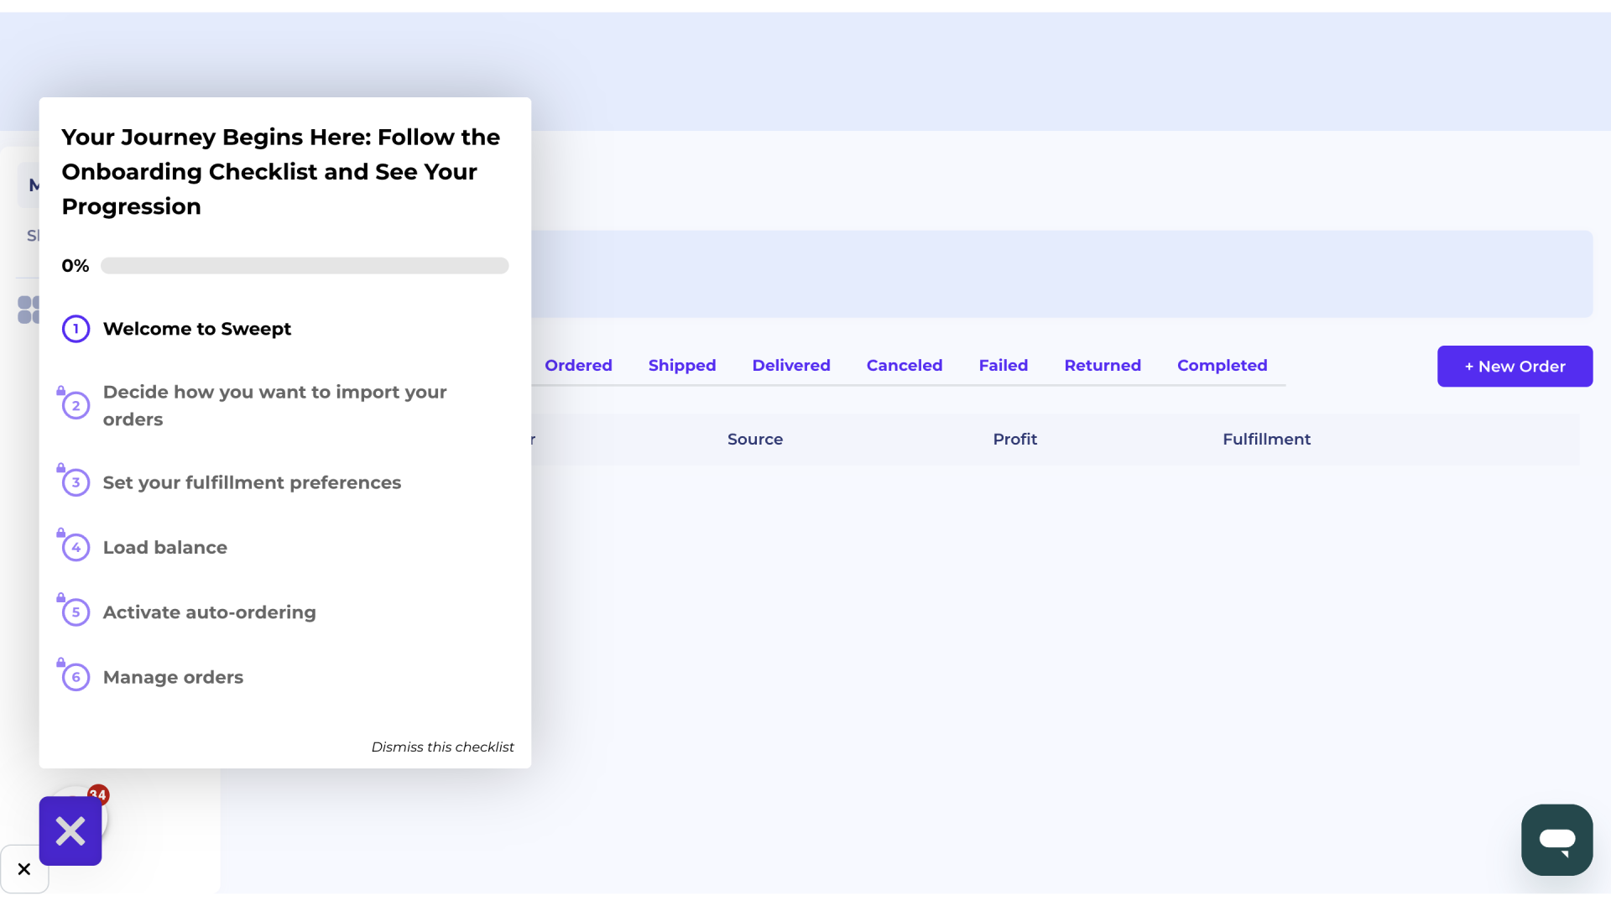Click the 0% progress label
1611x906 pixels.
pos(76,266)
